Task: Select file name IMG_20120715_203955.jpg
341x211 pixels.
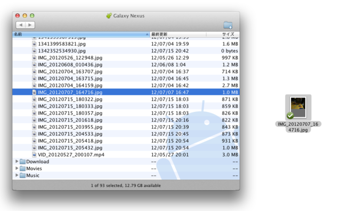Action: click(x=70, y=127)
